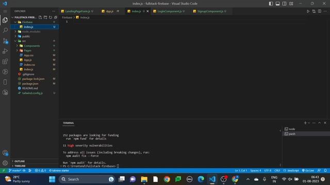Collapse the src folder
The width and height of the screenshot is (330, 185).
15,41
